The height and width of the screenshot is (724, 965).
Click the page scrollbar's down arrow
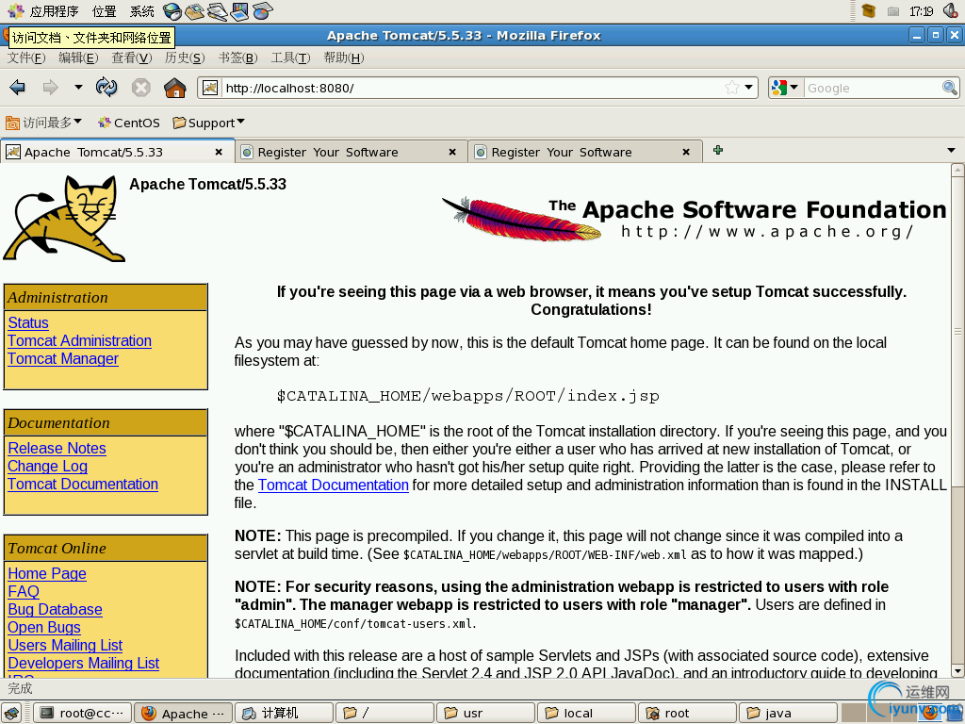(957, 671)
